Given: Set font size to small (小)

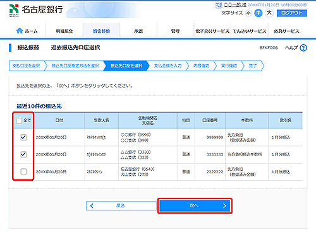Looking at the screenshot, I should 248,13.
